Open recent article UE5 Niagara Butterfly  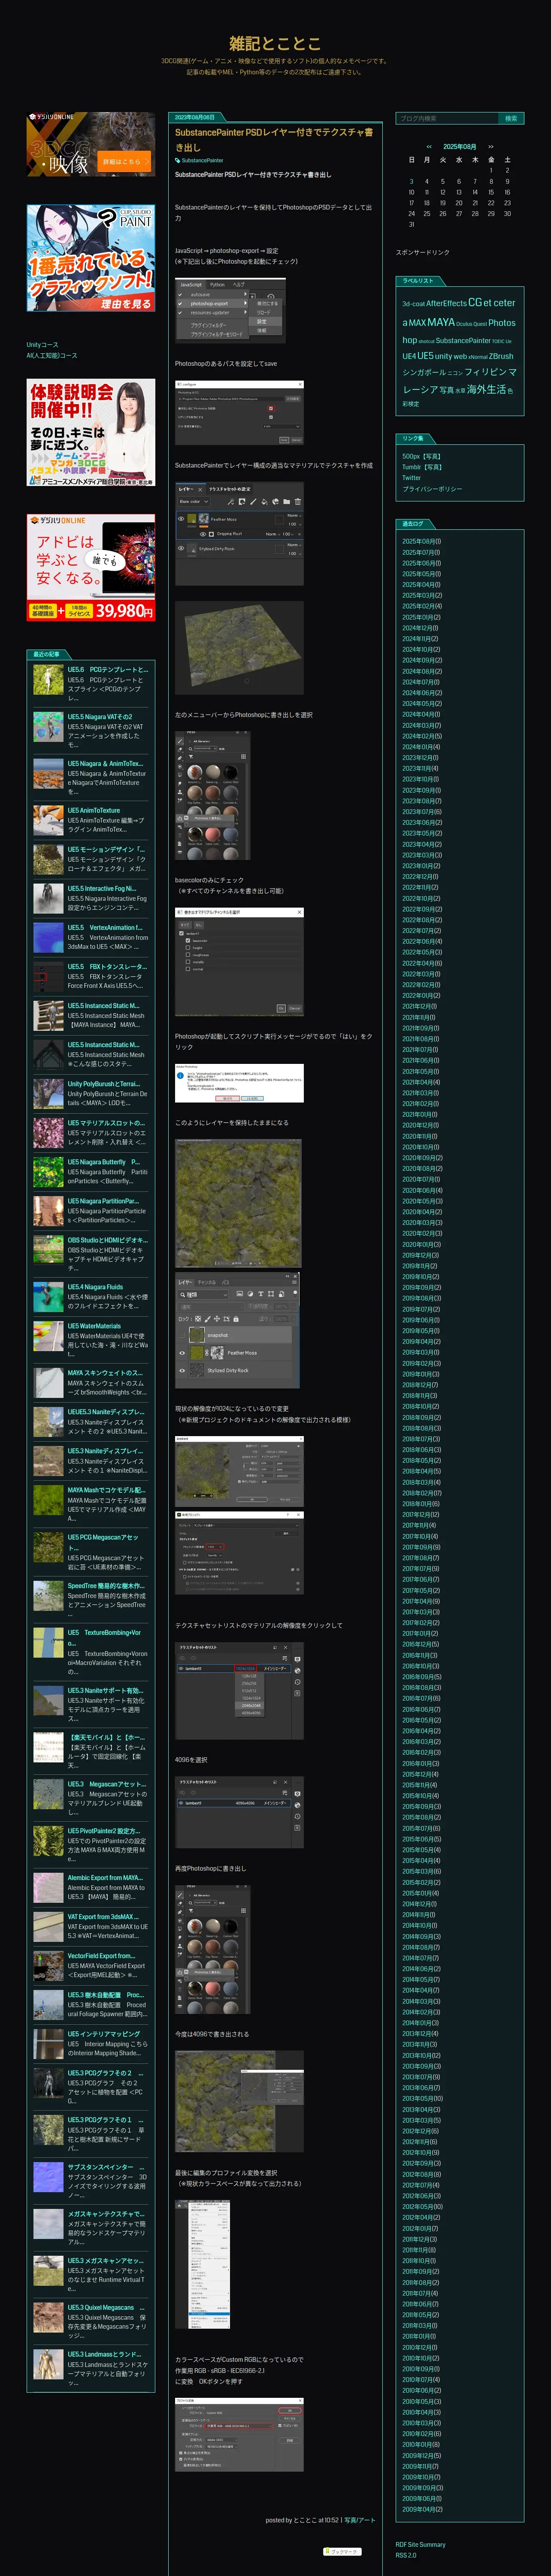(x=103, y=1162)
